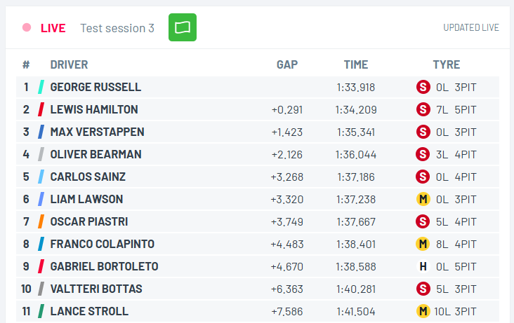514x323 pixels.
Task: Sort by the GAP column header
Action: 286,64
